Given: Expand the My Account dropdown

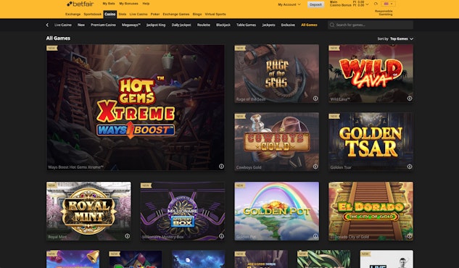Looking at the screenshot, I should [x=289, y=4].
